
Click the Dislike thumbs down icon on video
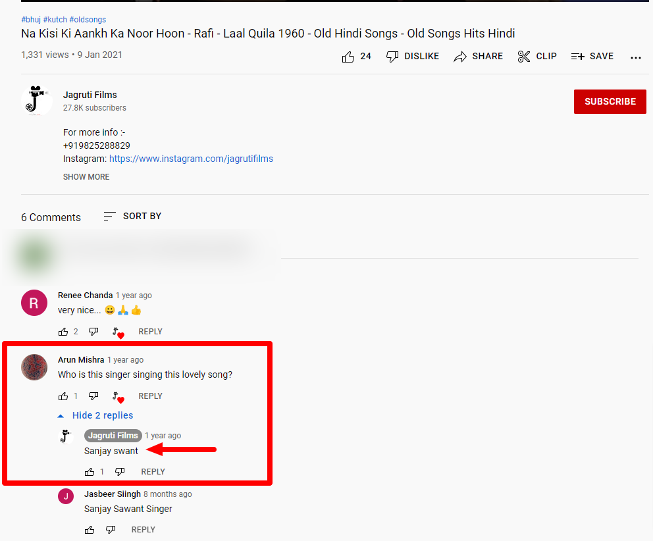point(392,57)
